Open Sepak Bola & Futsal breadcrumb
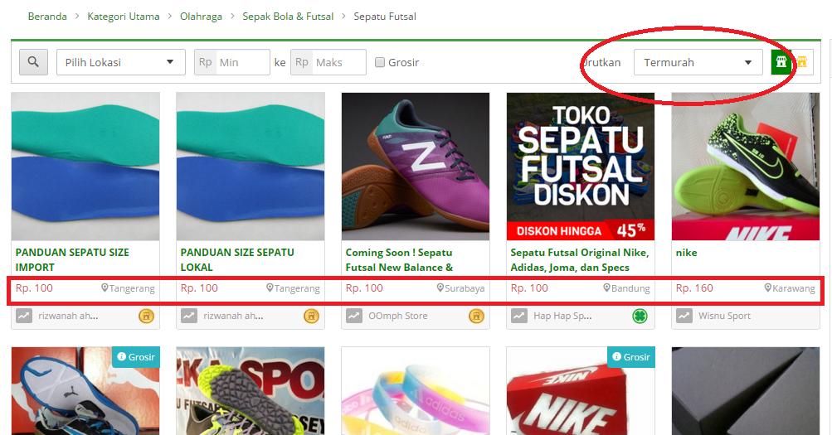The image size is (832, 435). [288, 17]
